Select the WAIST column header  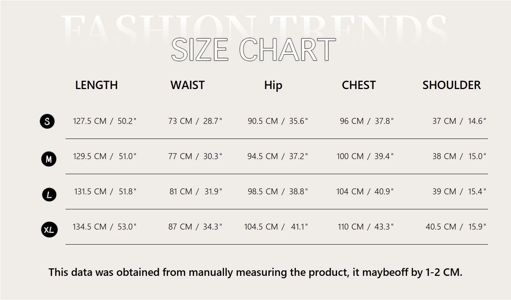click(187, 85)
